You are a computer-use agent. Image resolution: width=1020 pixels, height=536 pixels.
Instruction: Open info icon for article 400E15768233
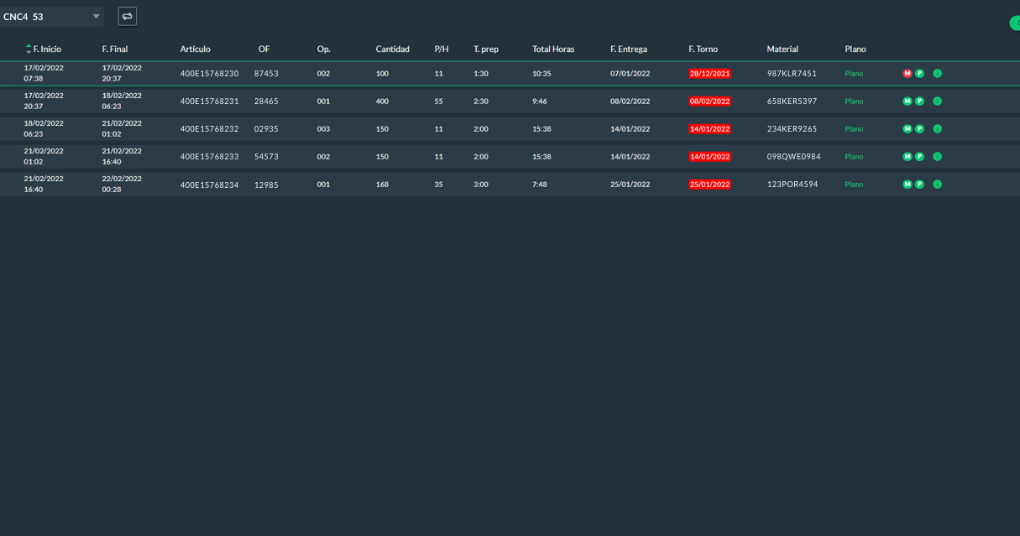938,157
